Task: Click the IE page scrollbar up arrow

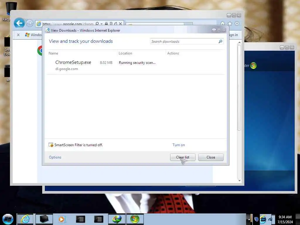Action: [239, 42]
